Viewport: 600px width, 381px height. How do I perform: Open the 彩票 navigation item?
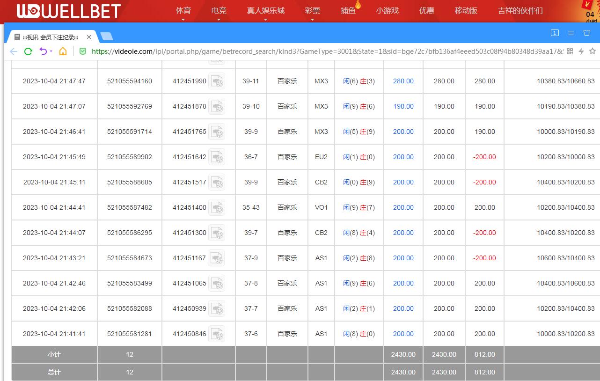pyautogui.click(x=313, y=10)
